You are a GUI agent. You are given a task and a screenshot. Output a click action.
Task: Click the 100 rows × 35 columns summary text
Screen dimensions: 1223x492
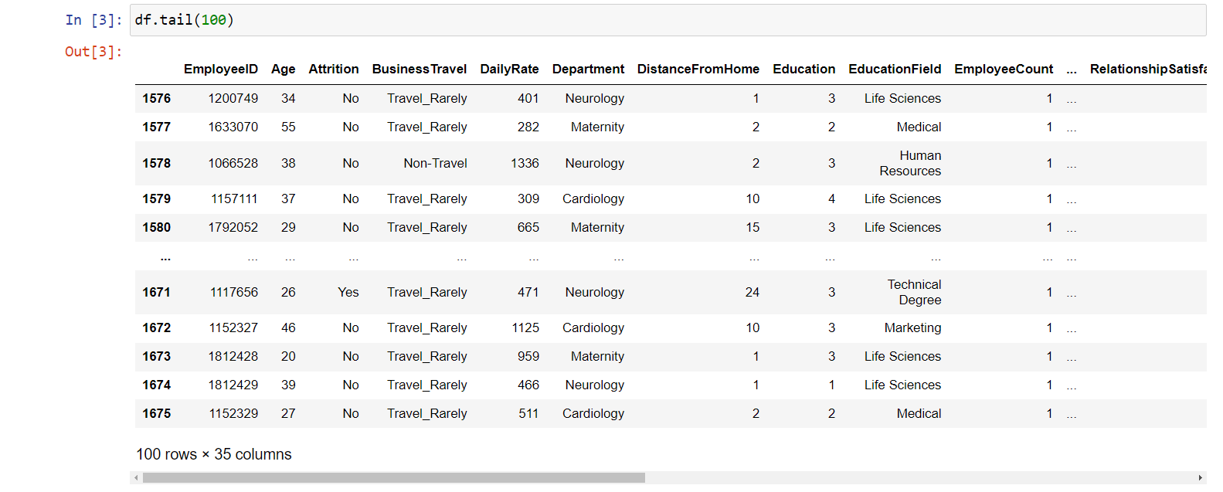(x=214, y=455)
